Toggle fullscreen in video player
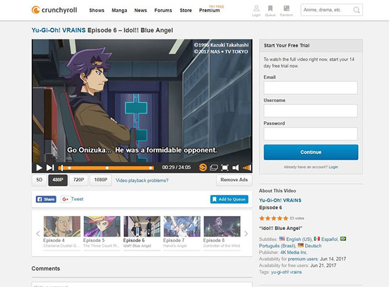The height and width of the screenshot is (287, 389). tap(224, 167)
